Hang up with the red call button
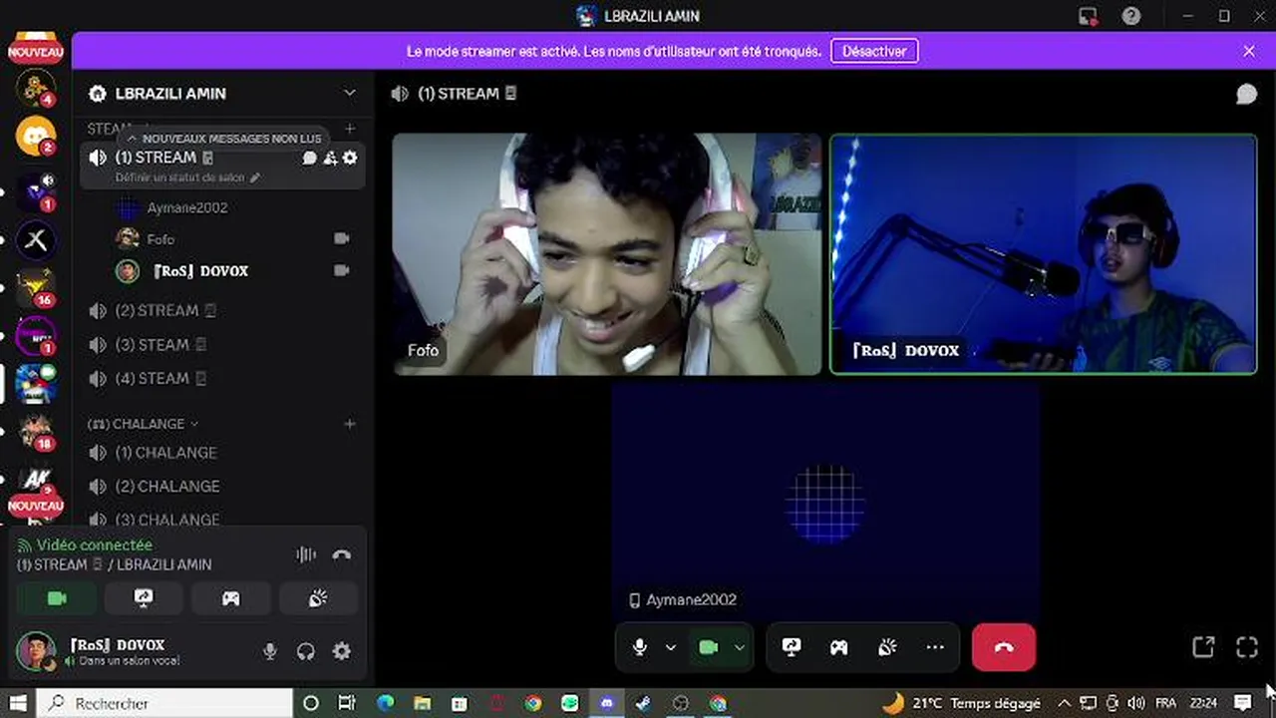Screen dimensions: 1276x718 1004,647
